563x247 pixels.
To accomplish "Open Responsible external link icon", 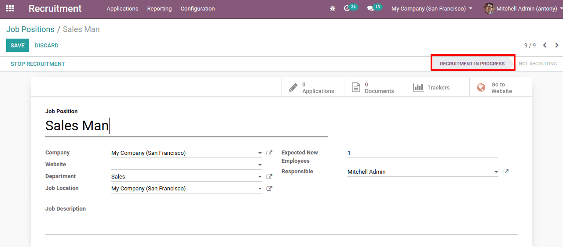I will point(505,172).
